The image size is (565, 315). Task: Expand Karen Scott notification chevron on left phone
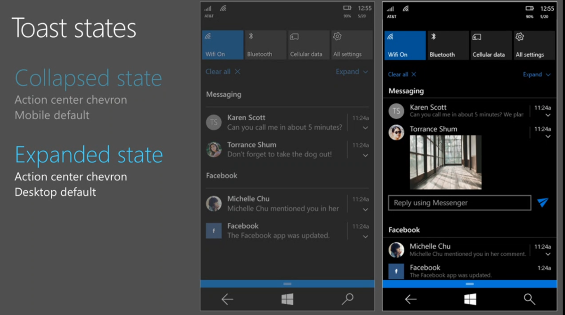[365, 128]
